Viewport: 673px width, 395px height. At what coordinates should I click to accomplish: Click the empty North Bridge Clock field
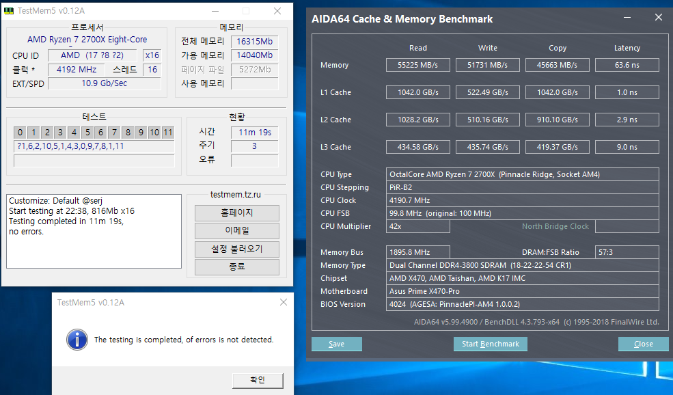click(627, 226)
